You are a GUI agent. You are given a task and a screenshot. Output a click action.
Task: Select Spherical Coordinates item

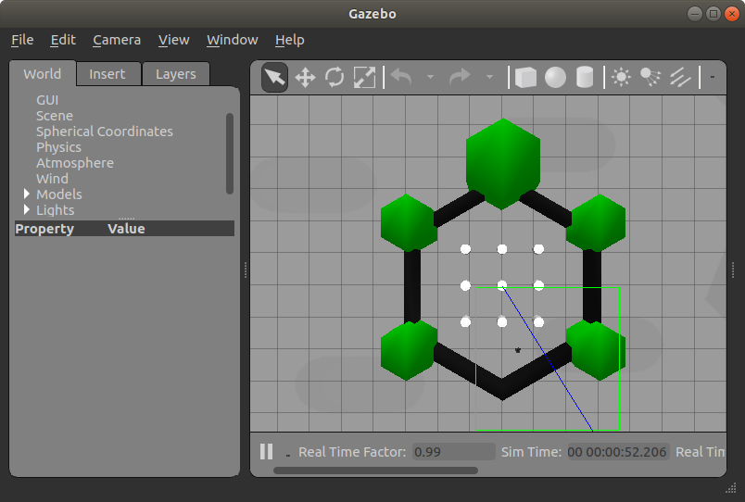click(105, 132)
